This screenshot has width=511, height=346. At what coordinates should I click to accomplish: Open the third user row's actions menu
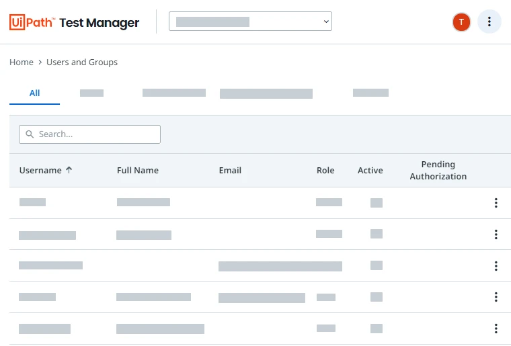(496, 266)
